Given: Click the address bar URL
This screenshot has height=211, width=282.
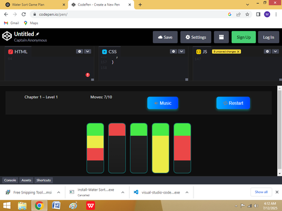Looking at the screenshot, I should (x=53, y=14).
